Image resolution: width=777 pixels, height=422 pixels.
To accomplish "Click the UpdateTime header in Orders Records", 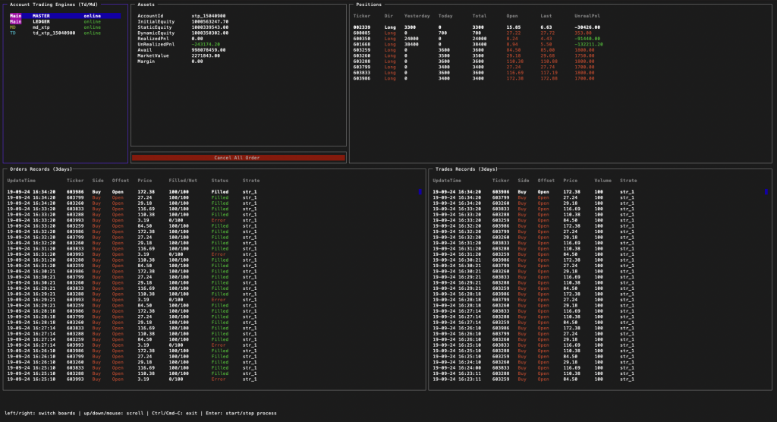I will point(21,181).
